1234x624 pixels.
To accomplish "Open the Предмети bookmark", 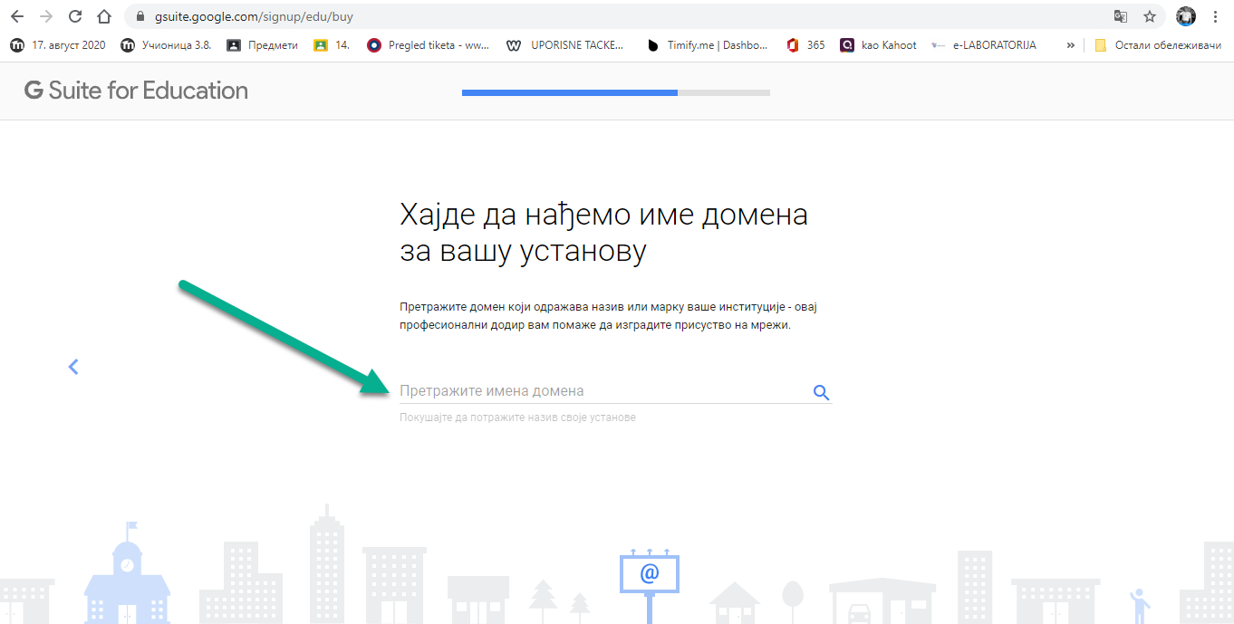I will (x=262, y=45).
